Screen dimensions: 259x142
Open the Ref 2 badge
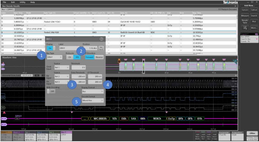(42, 136)
